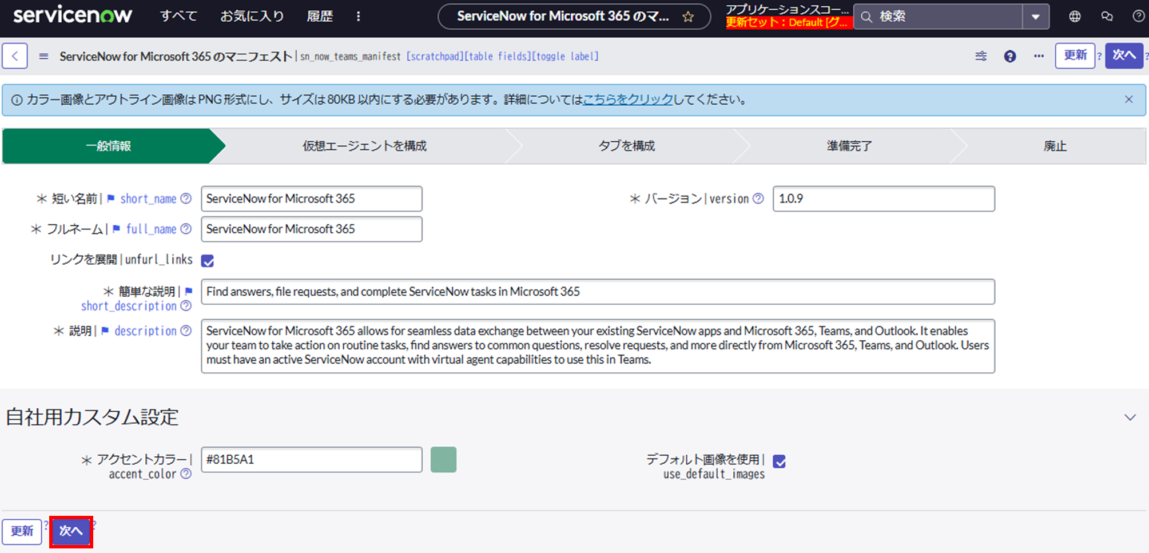The height and width of the screenshot is (553, 1149).
Task: Open the full_name help icon
Action: point(186,229)
